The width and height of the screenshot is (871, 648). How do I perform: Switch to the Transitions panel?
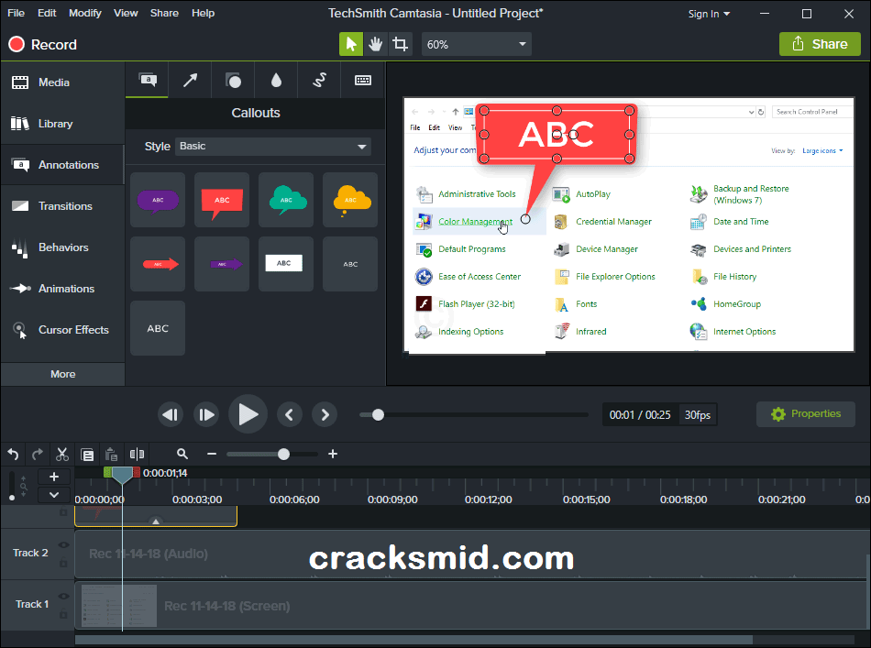(62, 206)
